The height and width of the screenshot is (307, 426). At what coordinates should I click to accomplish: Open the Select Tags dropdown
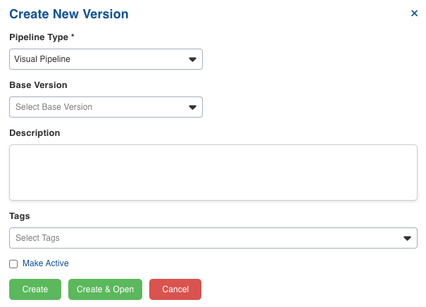213,238
